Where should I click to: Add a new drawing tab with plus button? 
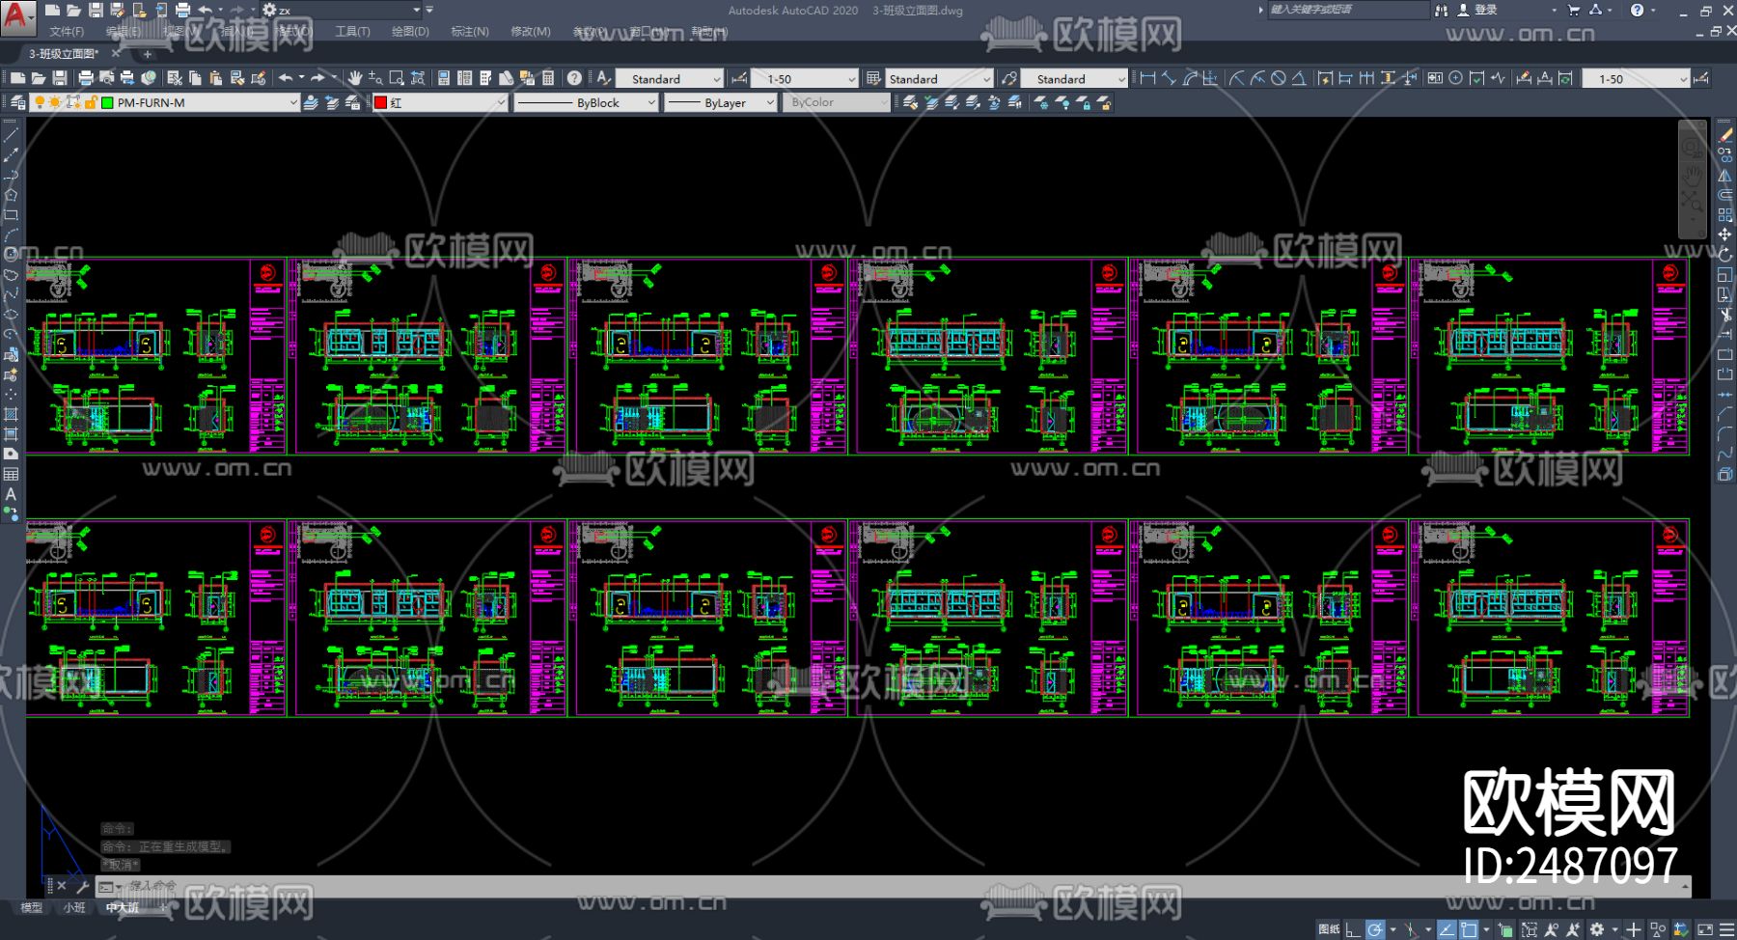click(148, 54)
